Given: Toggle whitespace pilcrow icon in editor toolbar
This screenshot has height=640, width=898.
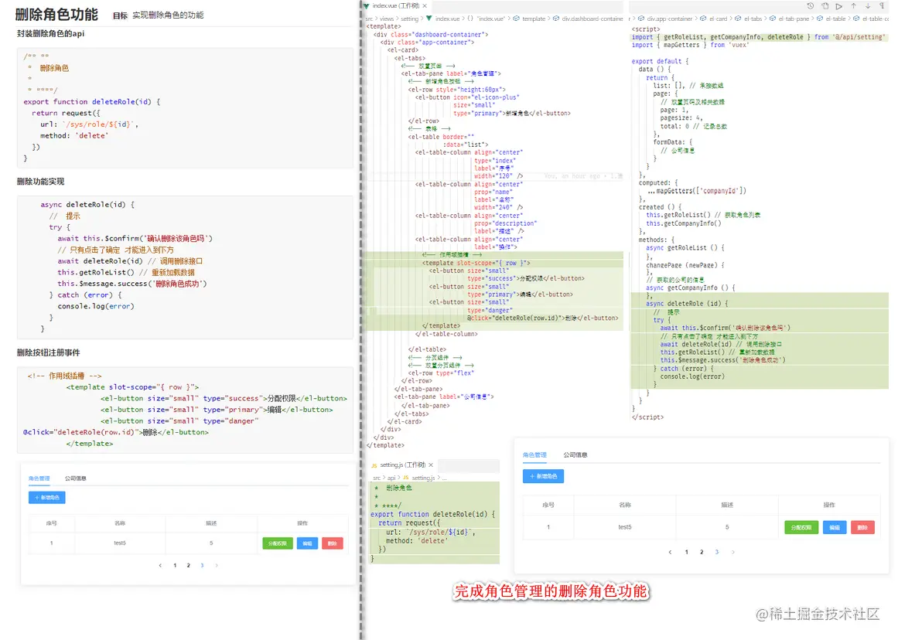Looking at the screenshot, I should tap(883, 5).
